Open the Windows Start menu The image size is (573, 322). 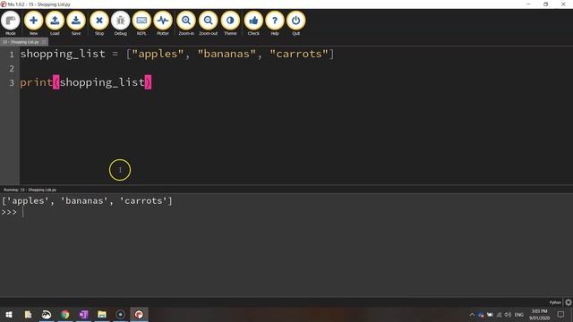coord(9,314)
